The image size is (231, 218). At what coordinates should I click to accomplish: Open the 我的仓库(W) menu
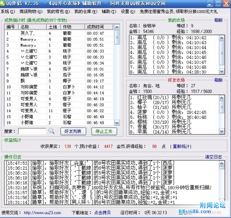(x=86, y=12)
